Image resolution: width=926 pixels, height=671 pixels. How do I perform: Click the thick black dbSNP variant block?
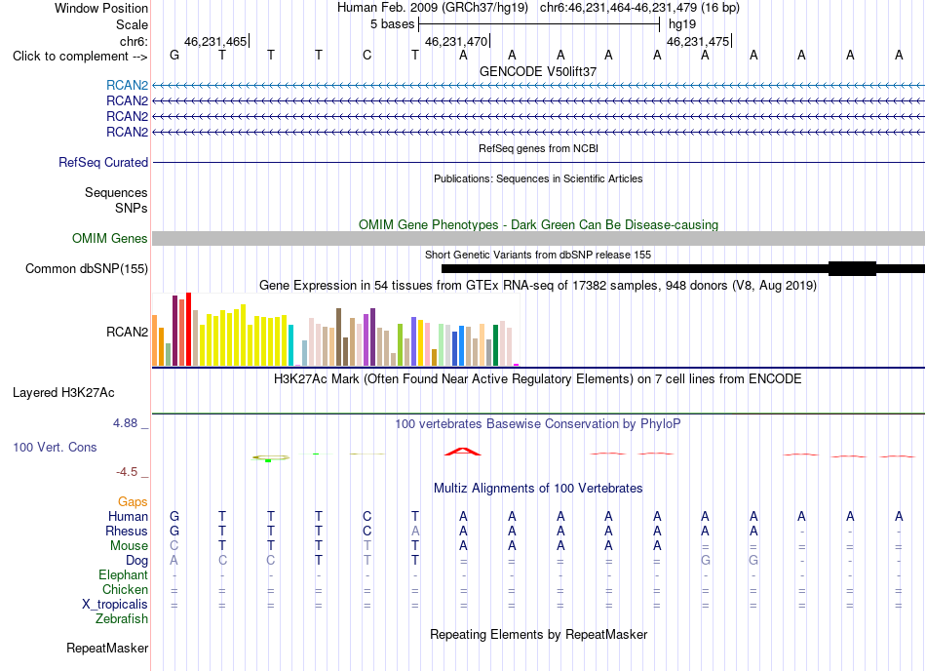852,269
